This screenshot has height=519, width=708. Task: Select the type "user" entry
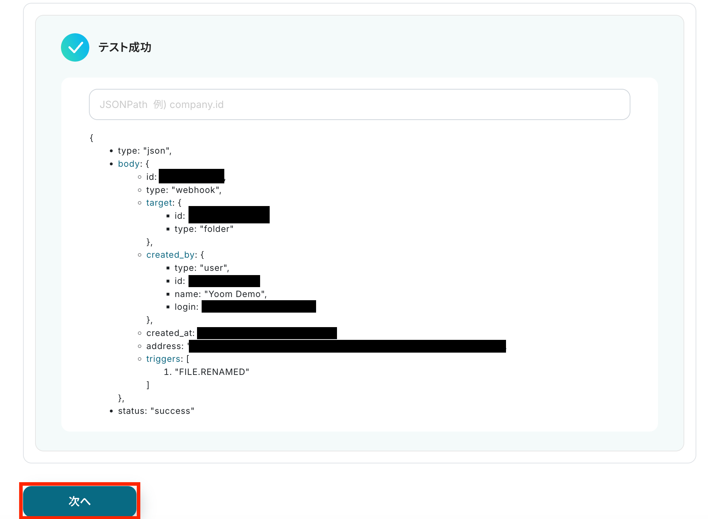[202, 268]
